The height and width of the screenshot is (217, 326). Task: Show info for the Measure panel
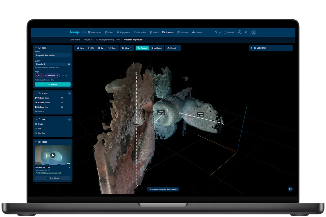[x=70, y=93]
